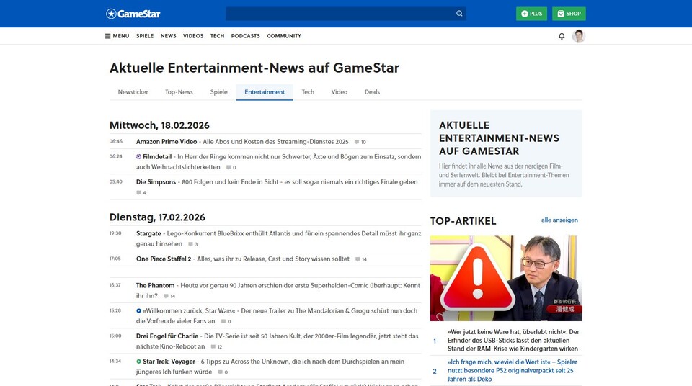
Task: Switch to the Newsticker tab
Action: [x=133, y=92]
